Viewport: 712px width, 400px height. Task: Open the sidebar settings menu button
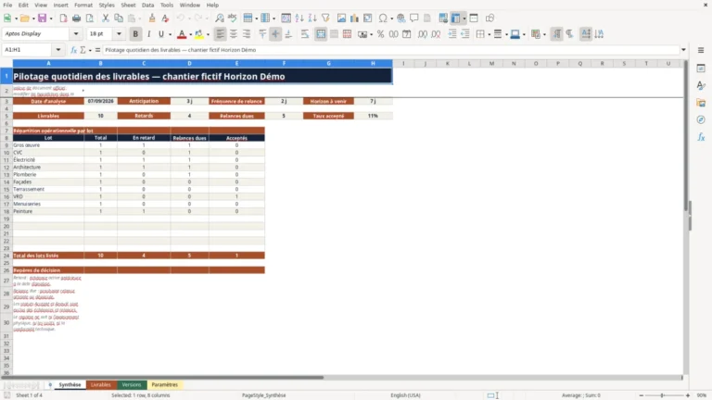(x=701, y=50)
